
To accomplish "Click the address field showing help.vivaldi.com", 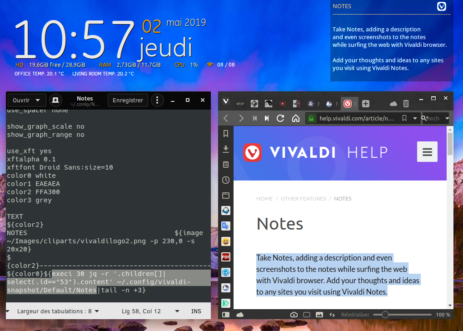I will click(x=356, y=118).
